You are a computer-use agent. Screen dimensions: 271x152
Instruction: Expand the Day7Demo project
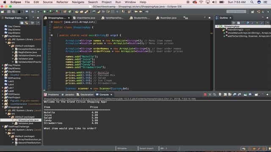point(3,65)
